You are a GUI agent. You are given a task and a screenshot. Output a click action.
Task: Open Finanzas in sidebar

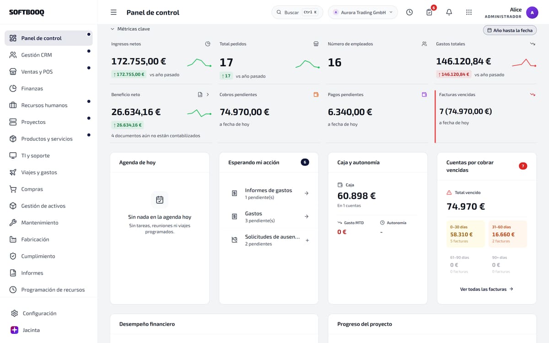(48, 88)
